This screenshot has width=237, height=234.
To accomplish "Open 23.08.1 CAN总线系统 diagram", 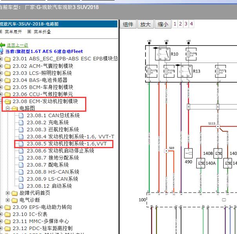I will [53, 115].
